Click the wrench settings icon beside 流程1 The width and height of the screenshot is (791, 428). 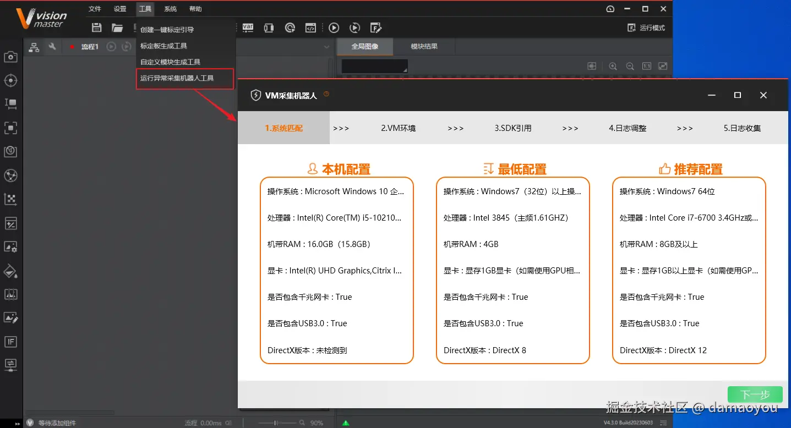point(52,47)
